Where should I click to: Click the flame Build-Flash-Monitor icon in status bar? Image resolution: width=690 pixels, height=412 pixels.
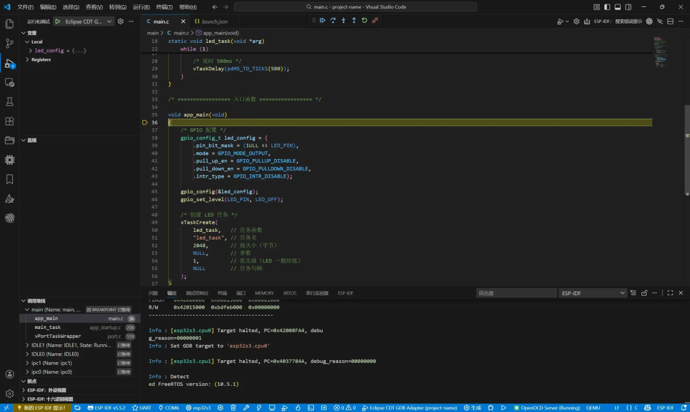click(298, 408)
